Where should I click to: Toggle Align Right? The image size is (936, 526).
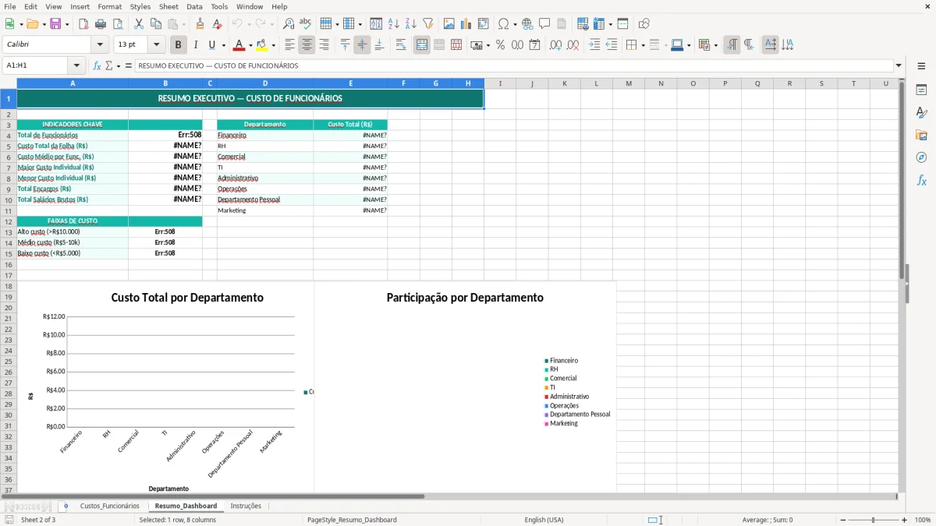pos(324,45)
